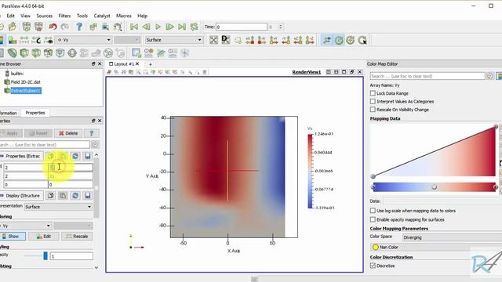Click the yellow Nan Color swatch
Viewport: 502px width, 282px height.
[375, 248]
